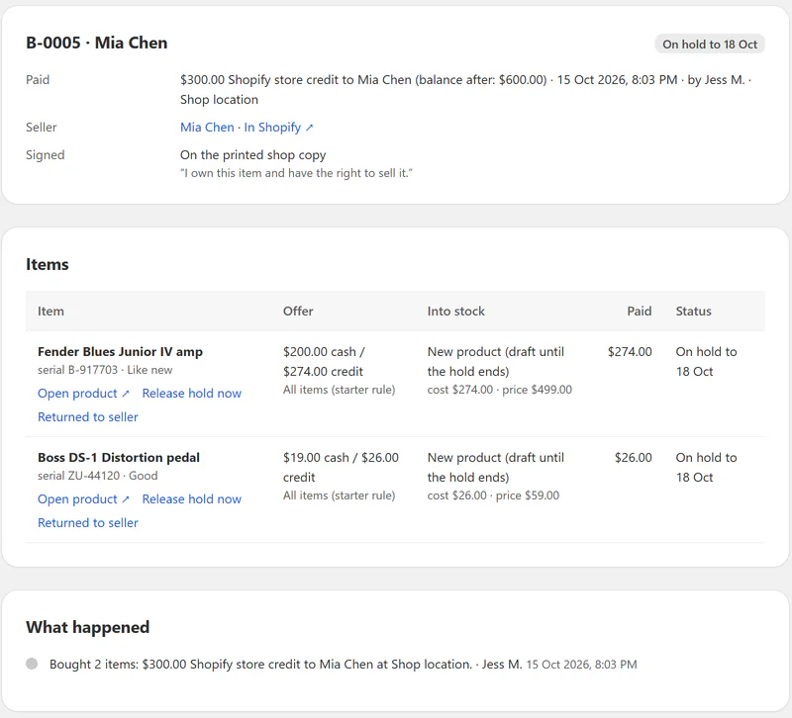Click the 'Status' column header
The image size is (792, 718).
[x=694, y=312]
